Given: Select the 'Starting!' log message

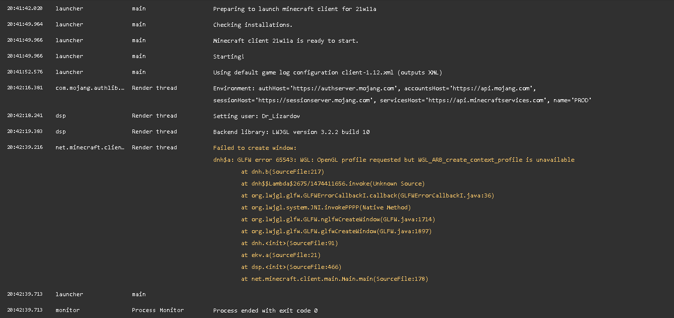Looking at the screenshot, I should [229, 57].
